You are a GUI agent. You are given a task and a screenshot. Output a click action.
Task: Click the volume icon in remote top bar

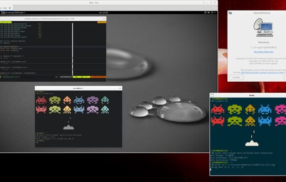(208, 12)
